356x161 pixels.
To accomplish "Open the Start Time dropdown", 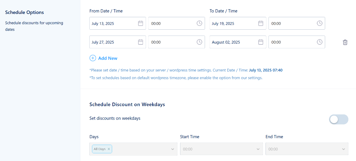I will pos(258,149).
